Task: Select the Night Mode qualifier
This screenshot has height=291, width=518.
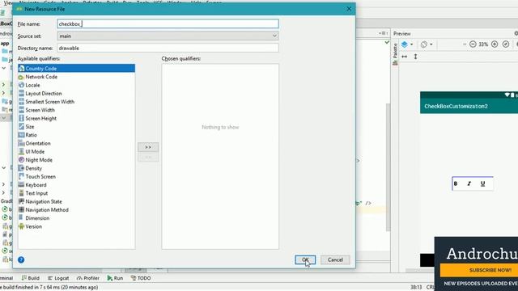Action: (76, 160)
